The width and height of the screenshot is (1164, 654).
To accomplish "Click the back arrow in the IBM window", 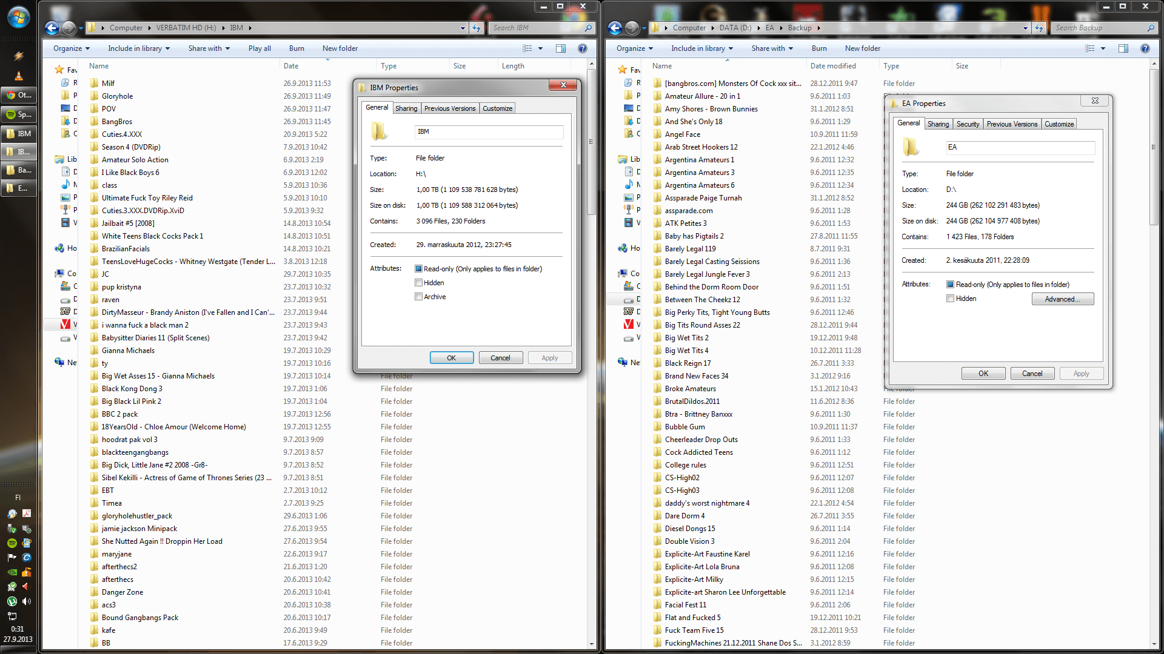I will (52, 28).
